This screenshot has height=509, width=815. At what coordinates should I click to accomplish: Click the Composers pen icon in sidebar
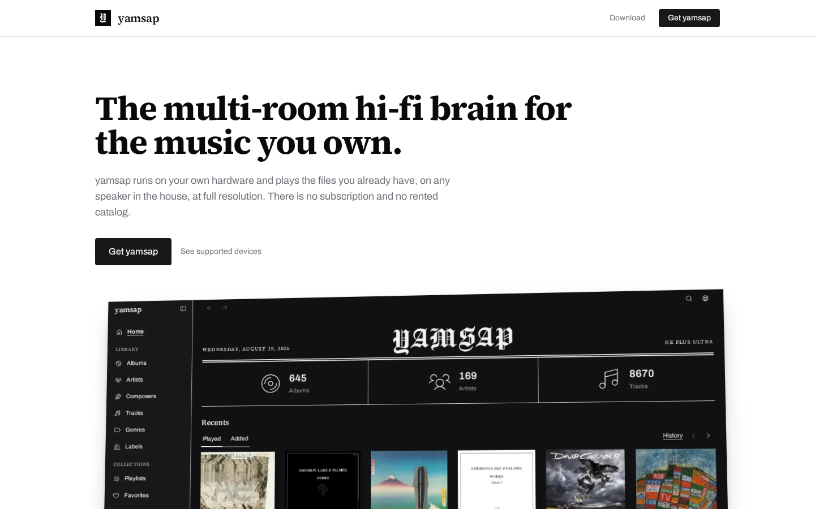coord(118,396)
